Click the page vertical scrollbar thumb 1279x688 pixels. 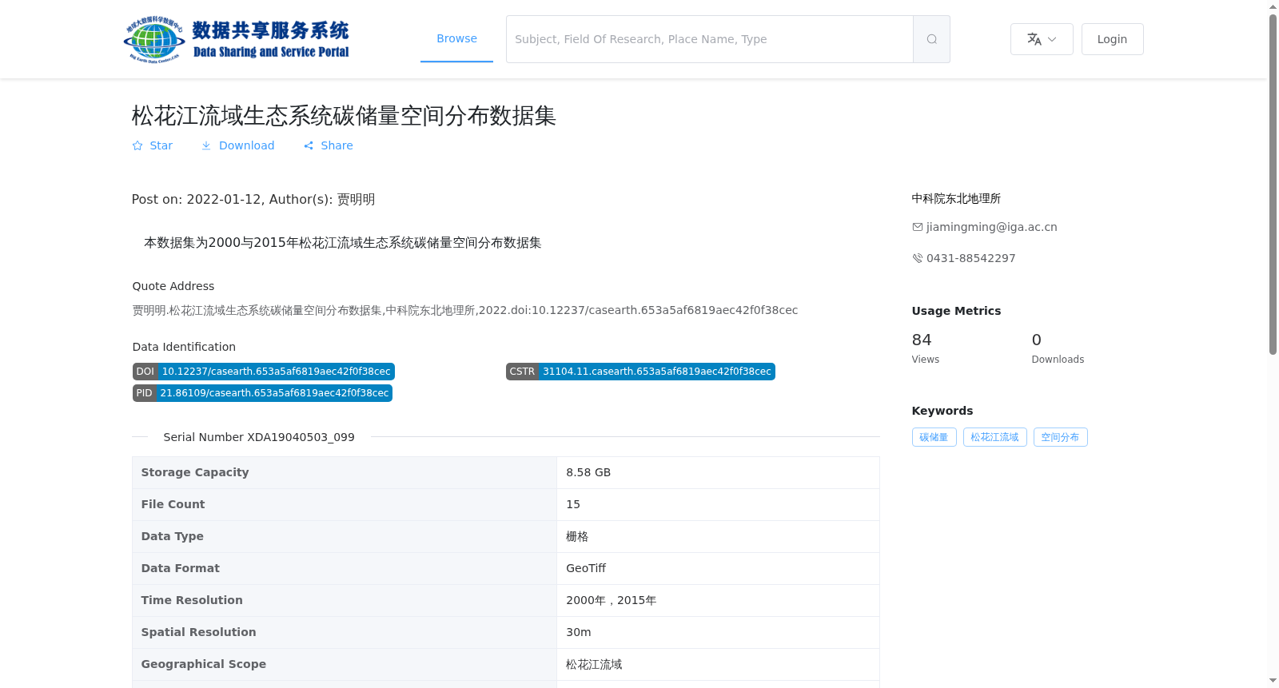click(x=1273, y=184)
